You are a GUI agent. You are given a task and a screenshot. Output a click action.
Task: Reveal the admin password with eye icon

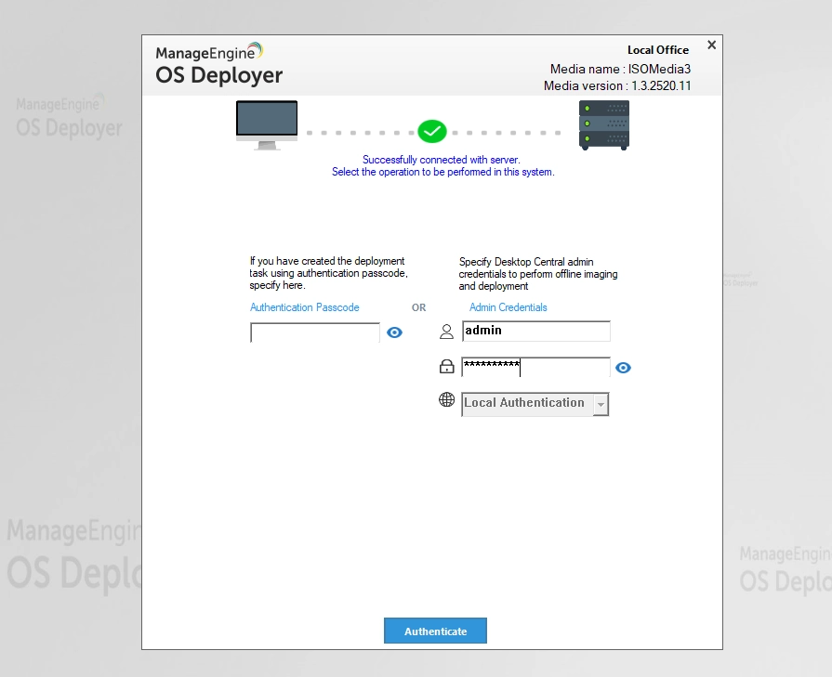pyautogui.click(x=623, y=368)
